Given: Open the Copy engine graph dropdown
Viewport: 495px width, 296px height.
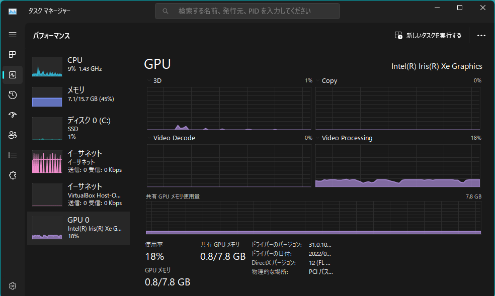Looking at the screenshot, I should coord(317,81).
